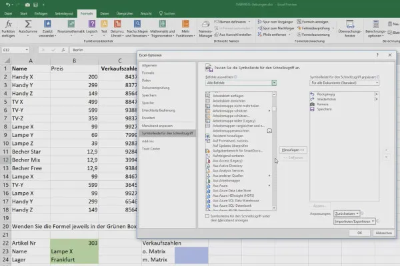Click the Hinzufügen >> button

click(x=293, y=150)
